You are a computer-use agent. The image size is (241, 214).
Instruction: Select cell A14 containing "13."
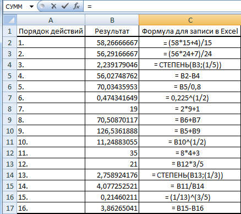pyautogui.click(x=51, y=175)
